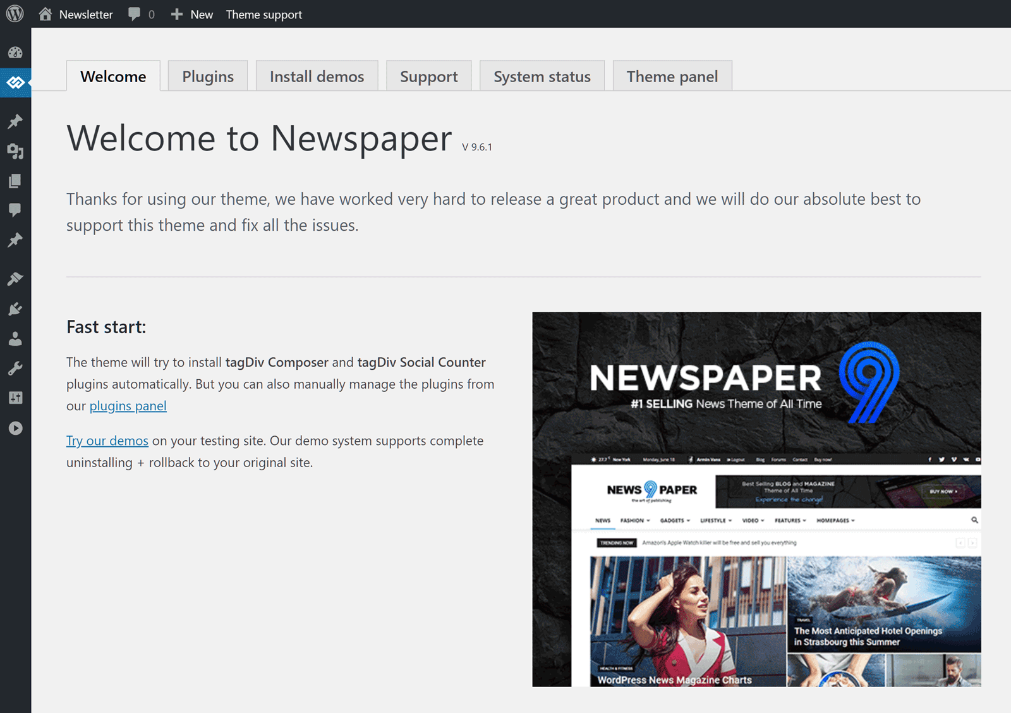Viewport: 1011px width, 713px height.
Task: Click the pin icon directly below sidebar Comments
Action: click(x=15, y=240)
